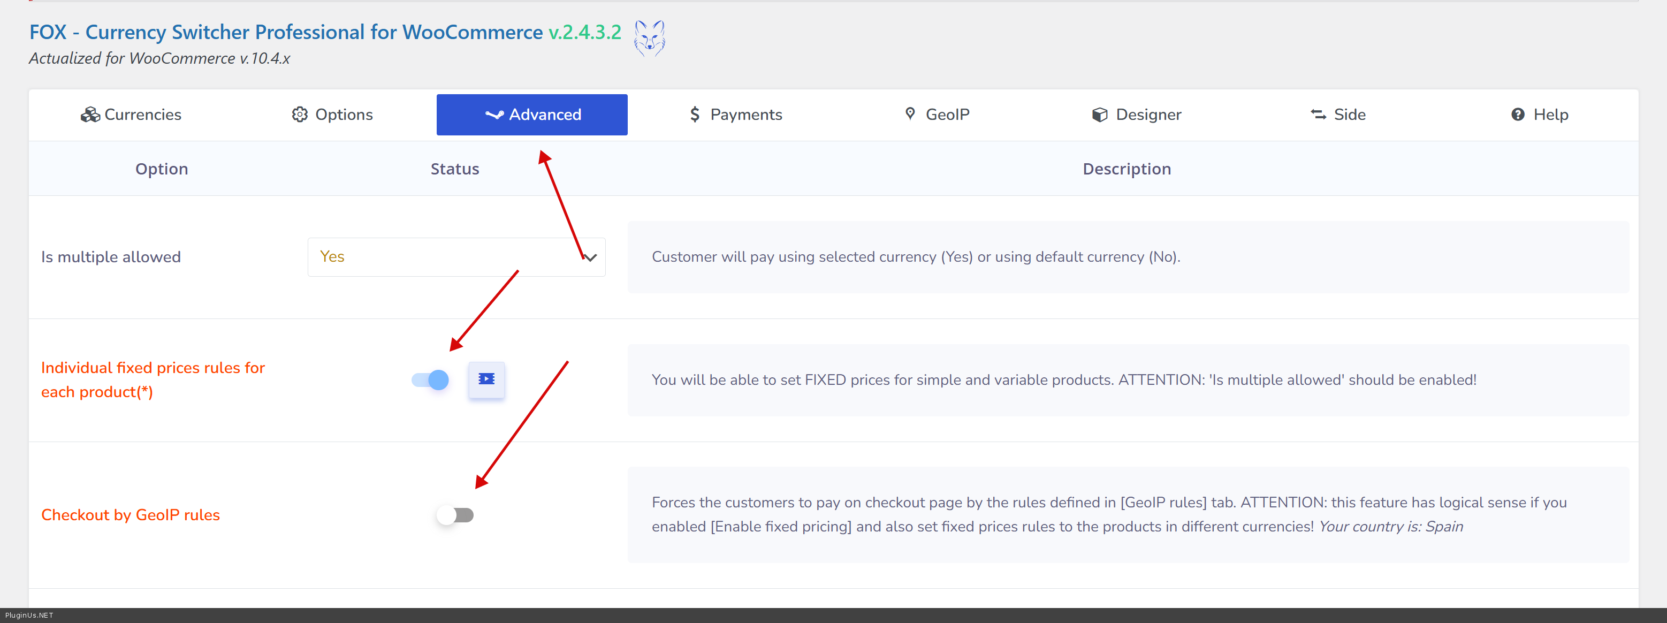
Task: Click the Description column header
Action: click(x=1126, y=169)
